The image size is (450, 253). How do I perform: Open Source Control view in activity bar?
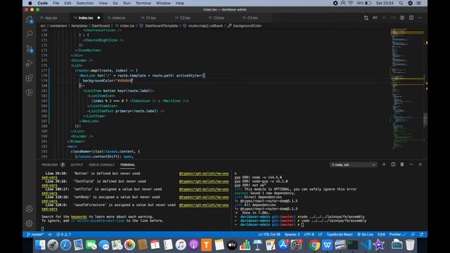30,48
